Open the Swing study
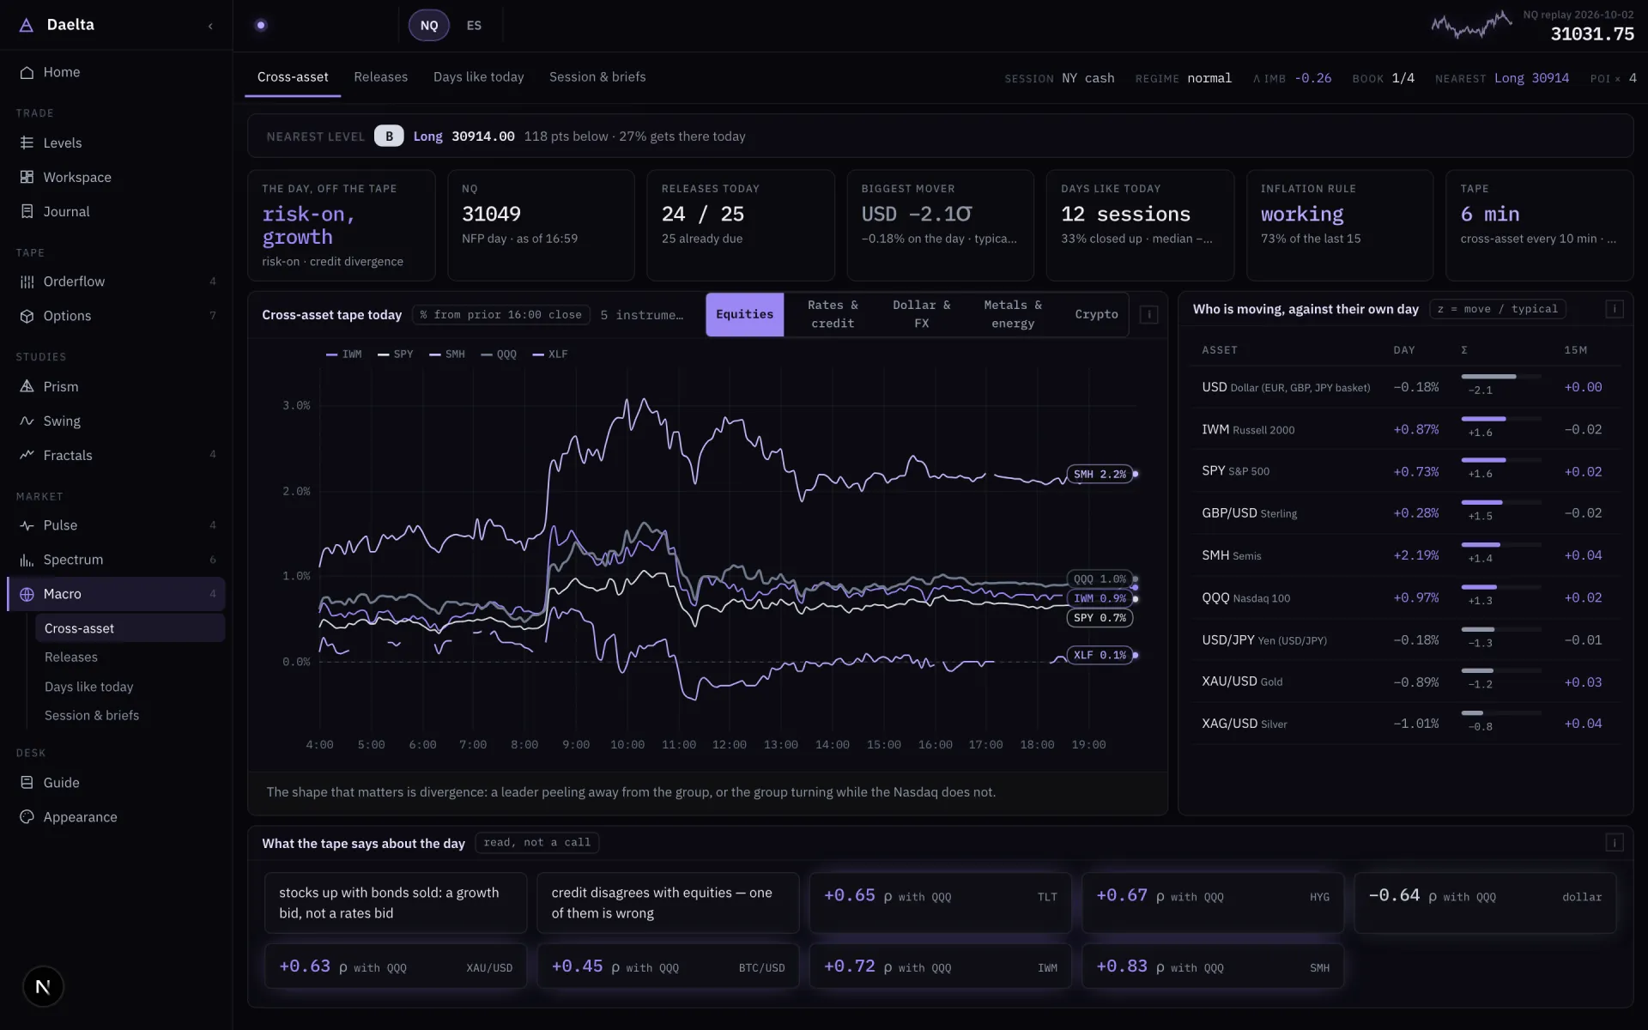 pos(117,421)
